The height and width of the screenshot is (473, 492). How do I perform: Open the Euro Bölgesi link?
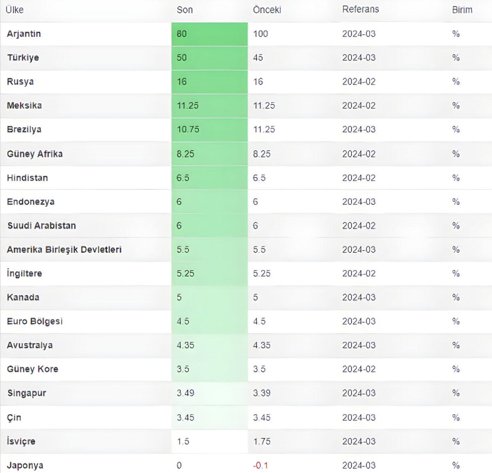(34, 321)
